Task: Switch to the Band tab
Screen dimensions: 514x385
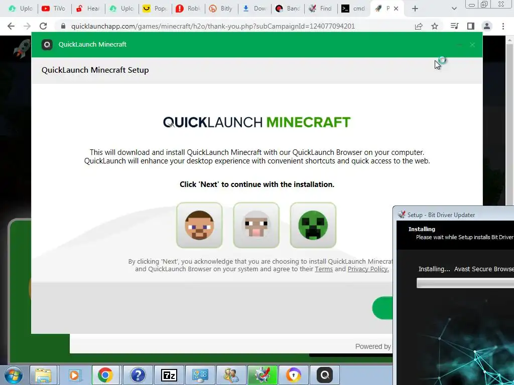Action: pos(288,9)
